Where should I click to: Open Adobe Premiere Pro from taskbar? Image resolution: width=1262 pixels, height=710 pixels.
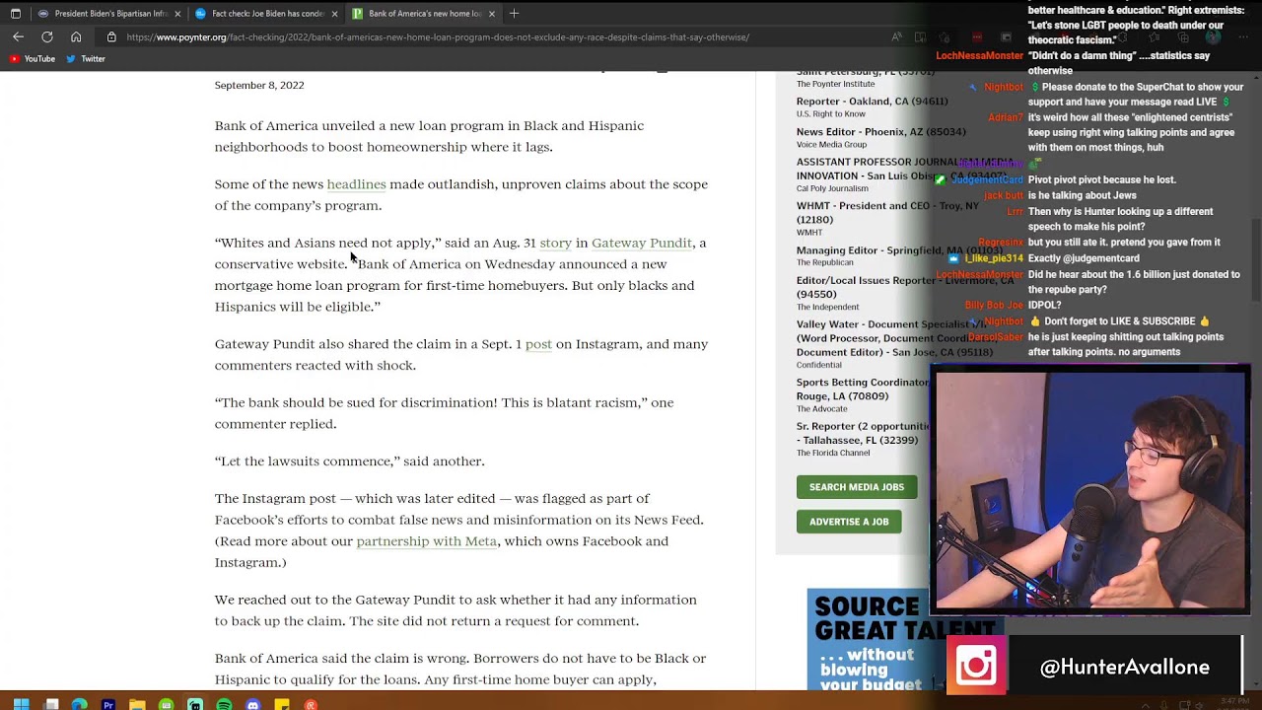[108, 704]
